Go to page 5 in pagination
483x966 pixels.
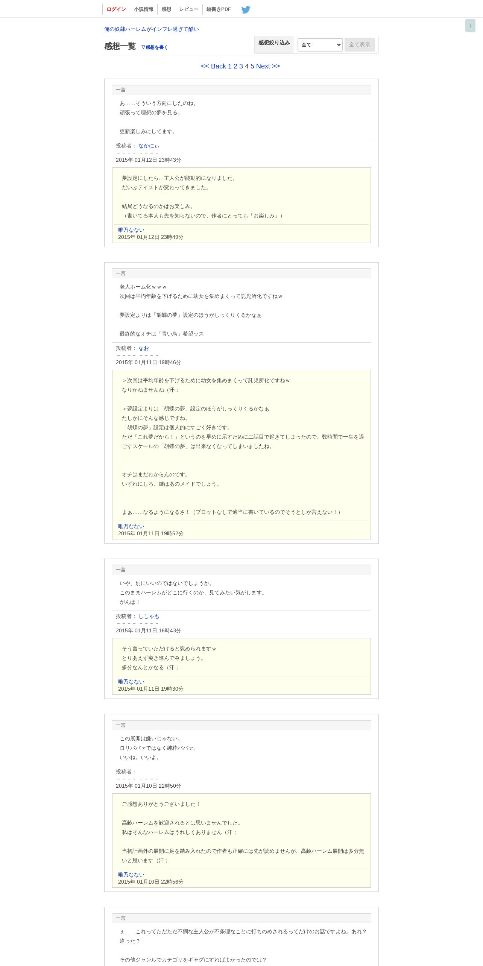click(x=252, y=66)
